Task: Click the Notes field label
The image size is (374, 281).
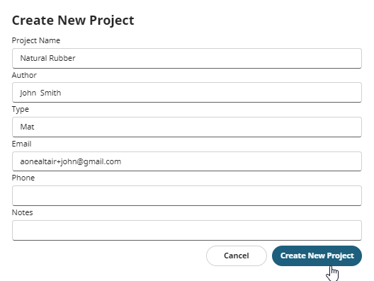Action: click(23, 212)
